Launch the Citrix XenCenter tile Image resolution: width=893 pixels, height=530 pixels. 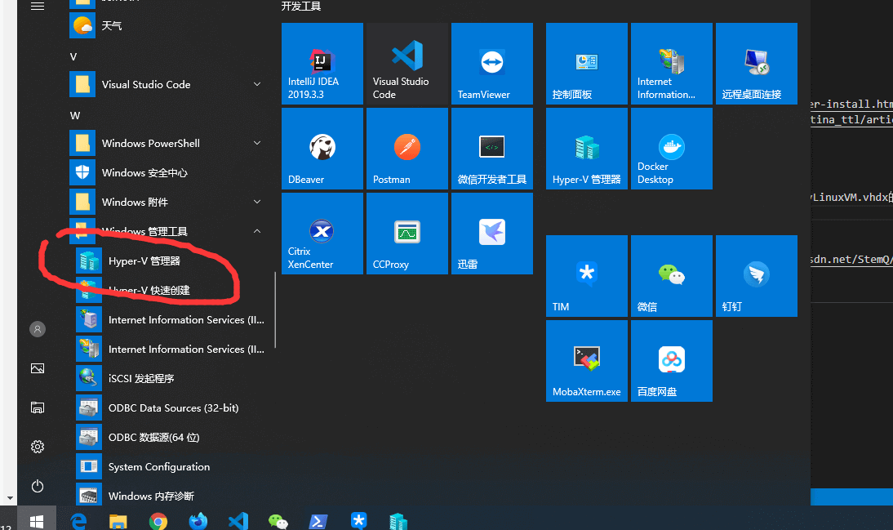[322, 234]
